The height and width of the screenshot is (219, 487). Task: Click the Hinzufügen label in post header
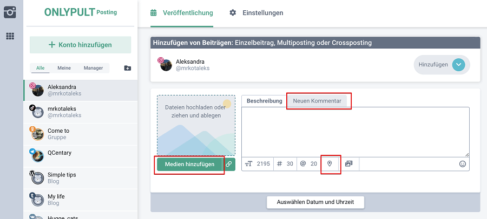433,65
